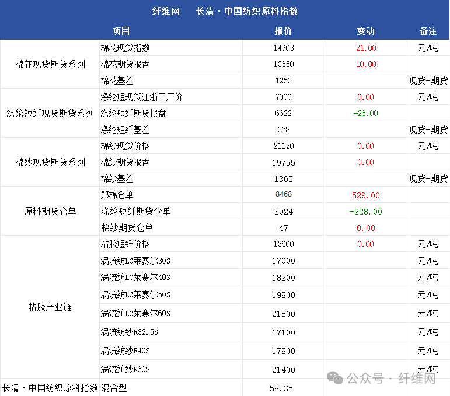Click the 21400 price for 涡流纺纱R60S

click(283, 369)
